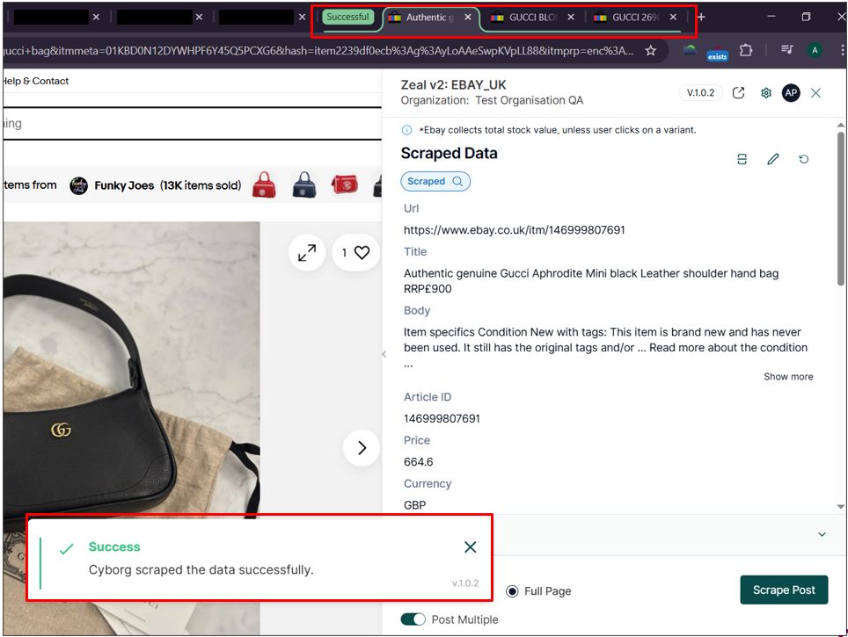Click the 'exists' extension icon in toolbar

click(717, 53)
